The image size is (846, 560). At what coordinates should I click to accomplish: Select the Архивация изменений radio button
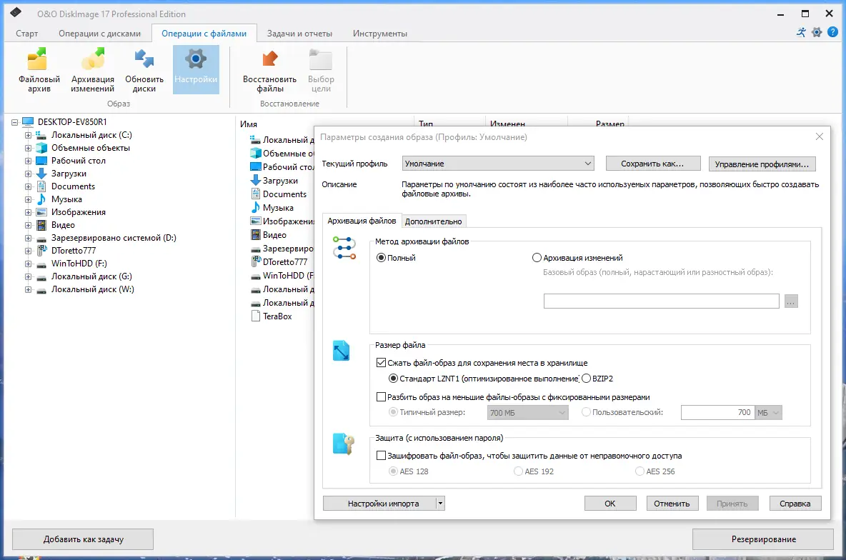coord(537,258)
